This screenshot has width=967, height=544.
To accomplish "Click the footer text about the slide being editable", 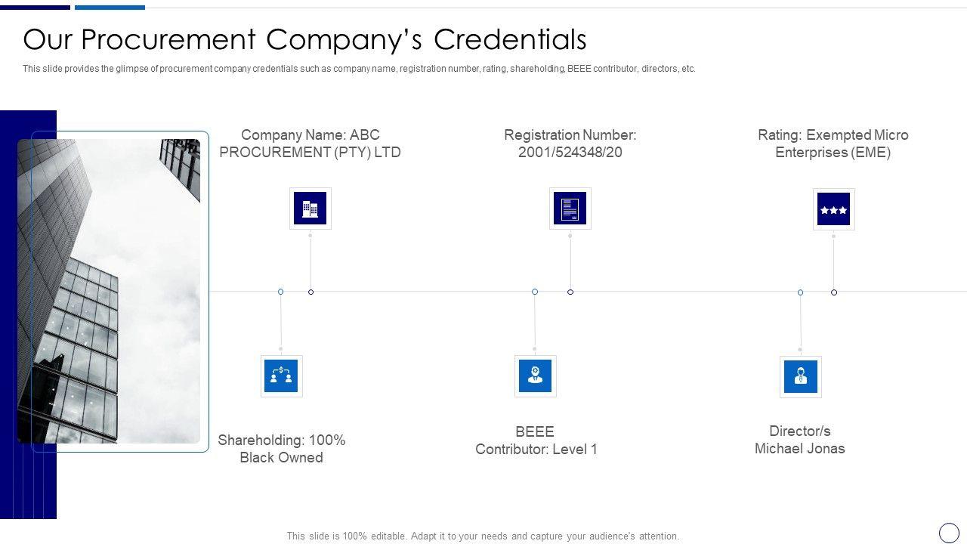I will pos(483,536).
